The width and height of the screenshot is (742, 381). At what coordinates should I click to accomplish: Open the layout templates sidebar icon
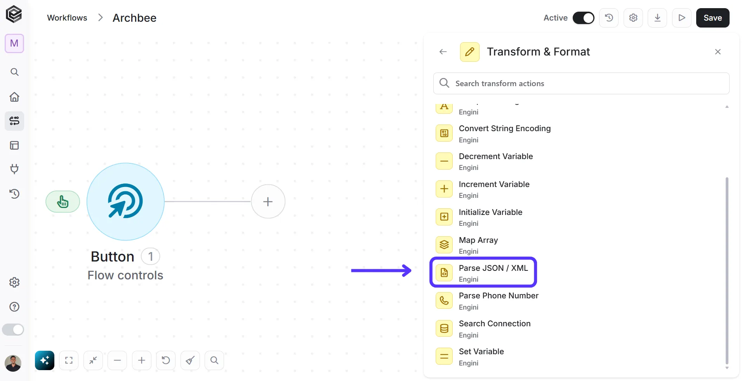[x=14, y=145]
